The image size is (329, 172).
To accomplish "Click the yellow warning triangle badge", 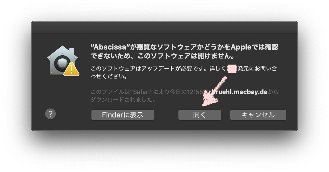I will point(71,69).
